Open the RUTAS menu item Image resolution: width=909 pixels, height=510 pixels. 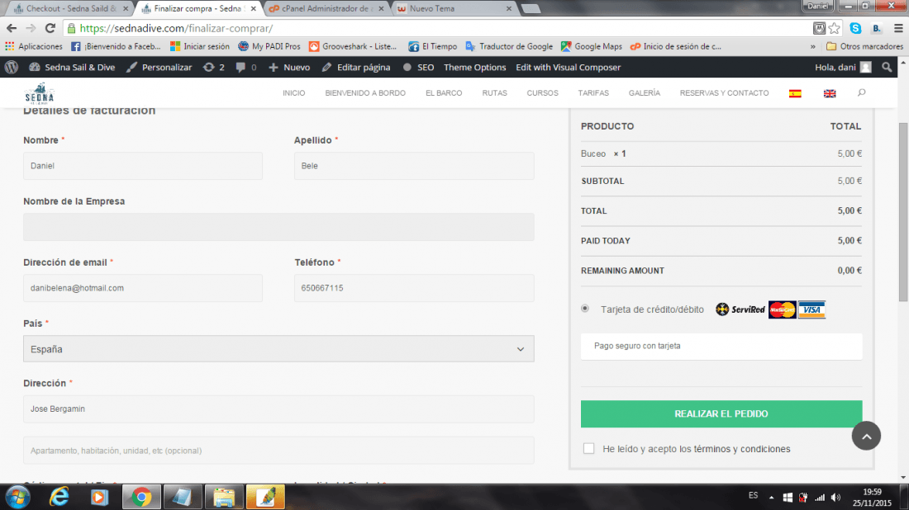tap(494, 93)
